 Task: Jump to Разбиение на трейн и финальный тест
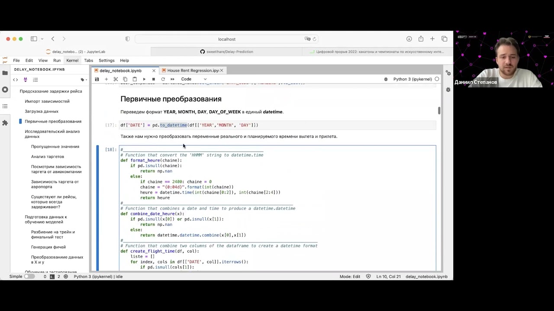tap(53, 235)
